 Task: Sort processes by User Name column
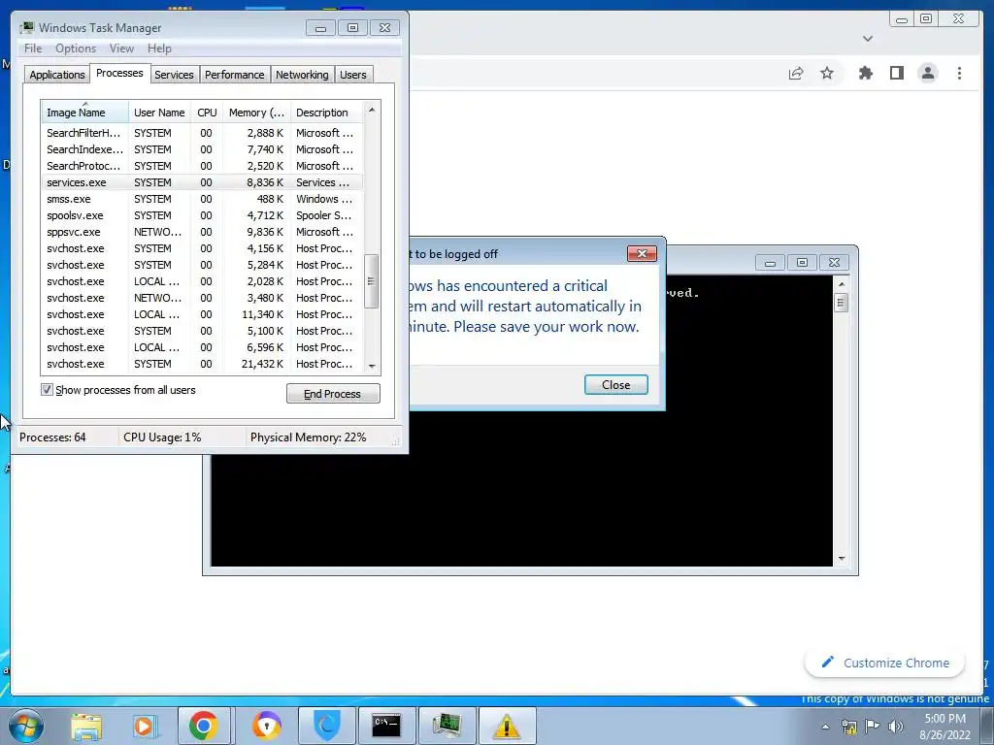click(x=159, y=113)
